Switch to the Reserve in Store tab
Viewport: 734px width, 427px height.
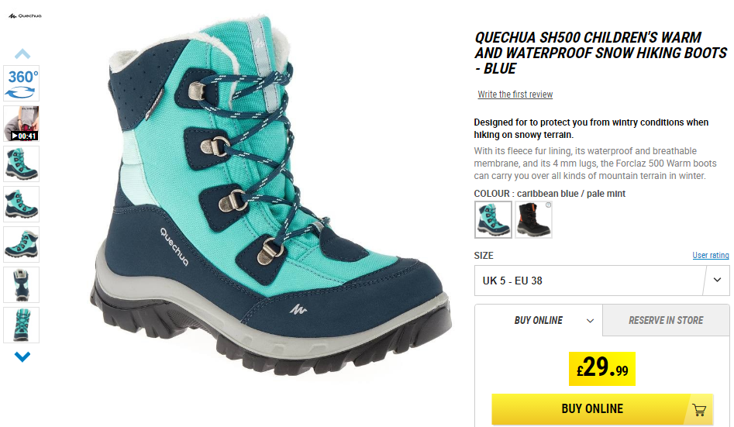666,320
